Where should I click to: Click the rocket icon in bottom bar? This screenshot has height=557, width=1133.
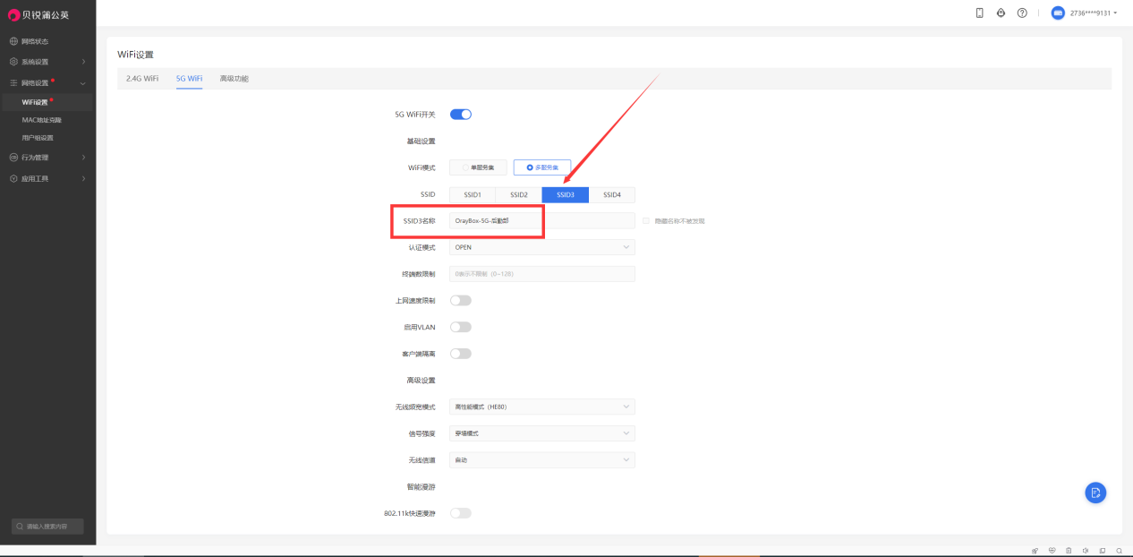click(x=1035, y=551)
